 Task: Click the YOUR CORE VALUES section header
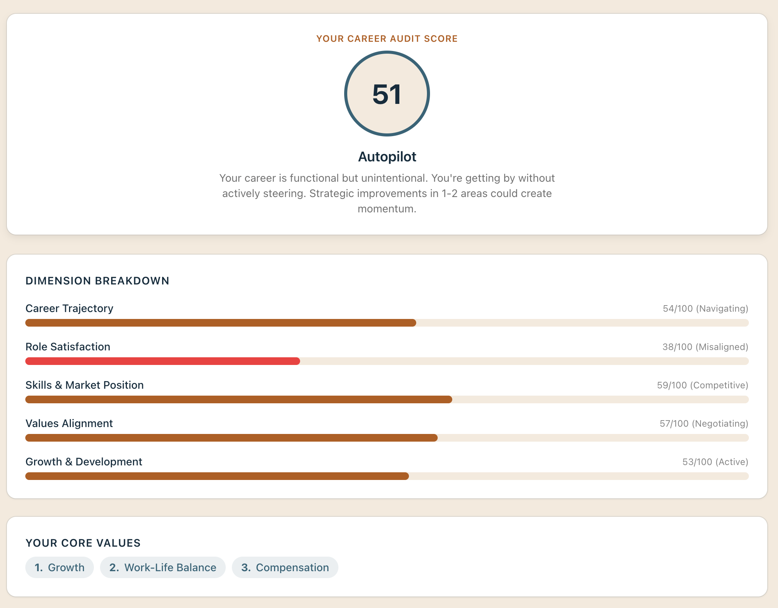[83, 543]
